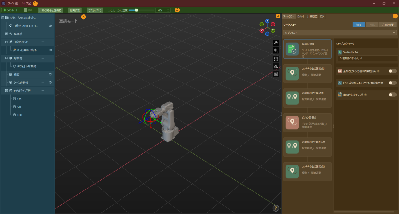This screenshot has width=399, height=216.
Task: Click the Tool to Be Set icon
Action: point(340,52)
